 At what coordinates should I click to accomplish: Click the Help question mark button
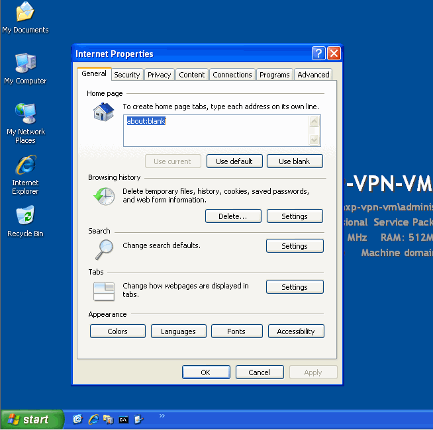pos(318,54)
